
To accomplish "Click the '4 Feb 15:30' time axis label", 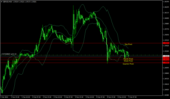I will [111, 97].
